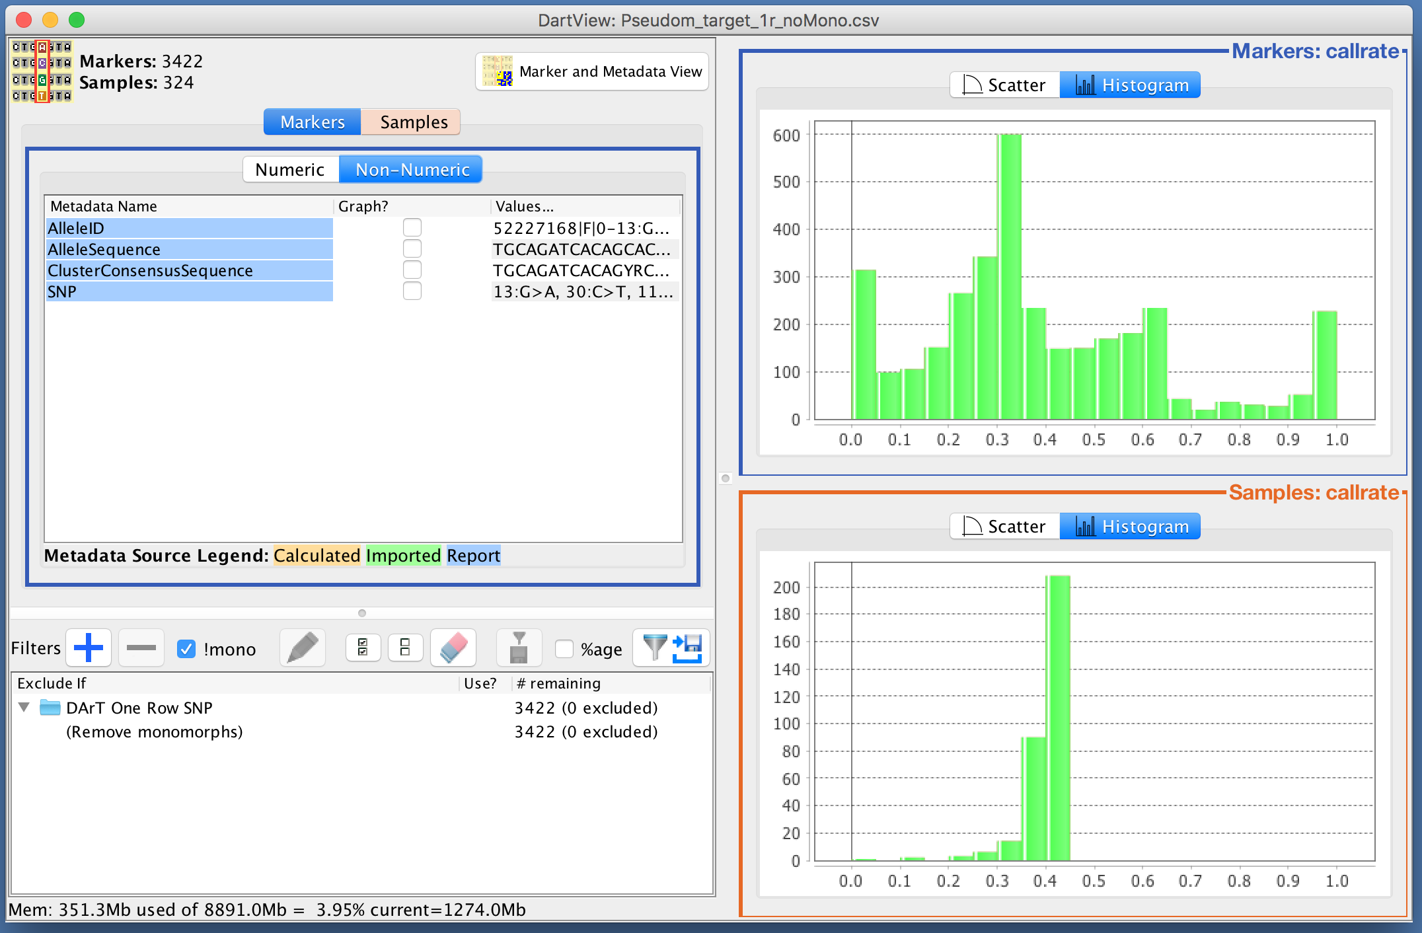This screenshot has width=1422, height=933.
Task: Click the Imported legend swatch
Action: pyautogui.click(x=403, y=555)
